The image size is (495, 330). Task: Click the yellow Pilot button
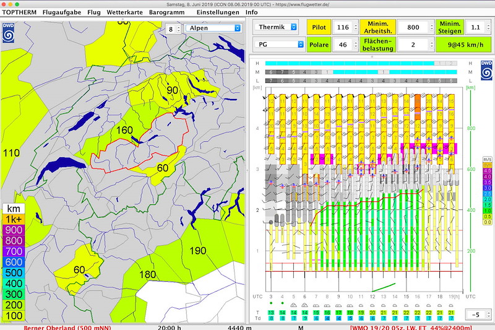point(319,27)
